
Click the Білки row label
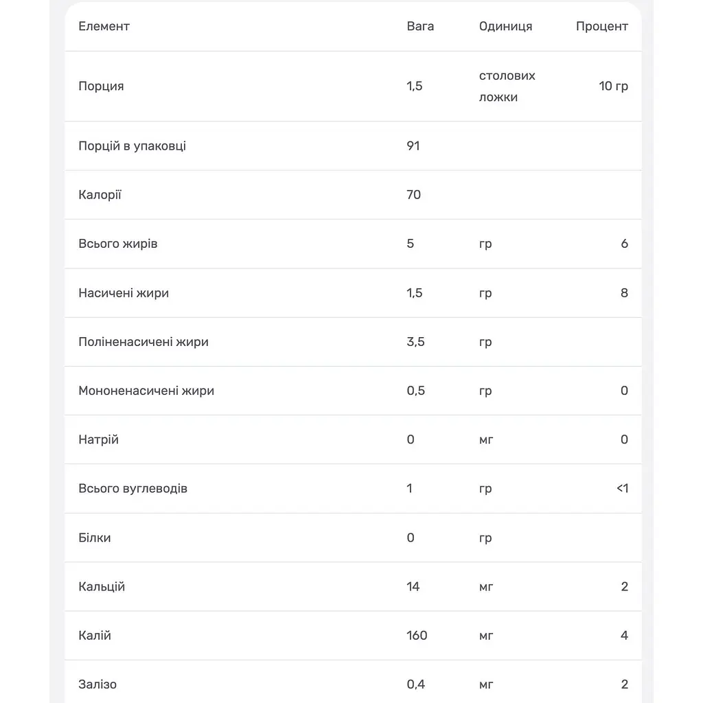pos(94,538)
